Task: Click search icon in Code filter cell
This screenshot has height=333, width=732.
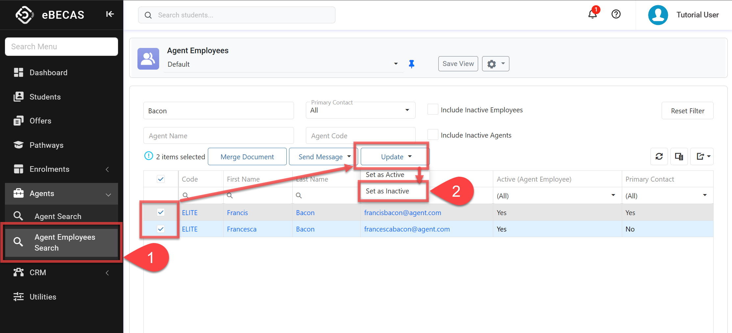Action: pos(185,195)
